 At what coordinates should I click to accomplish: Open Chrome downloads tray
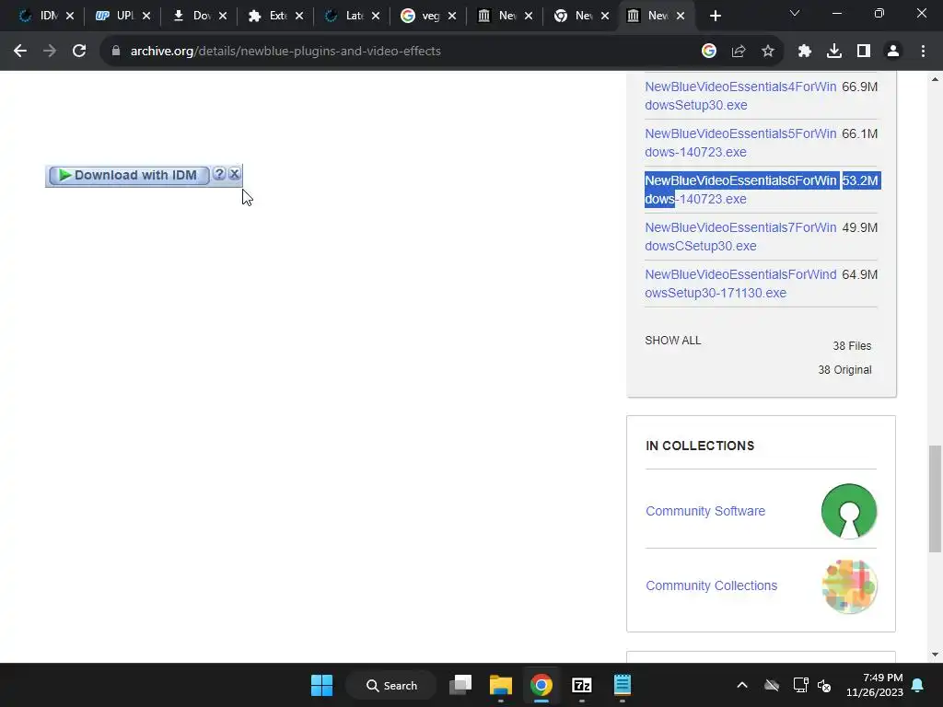[834, 52]
